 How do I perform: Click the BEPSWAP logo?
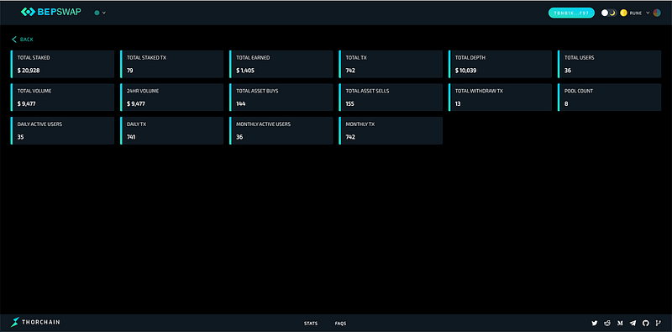tap(50, 13)
